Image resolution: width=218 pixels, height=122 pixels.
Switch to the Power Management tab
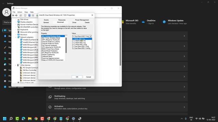[x=82, y=20]
